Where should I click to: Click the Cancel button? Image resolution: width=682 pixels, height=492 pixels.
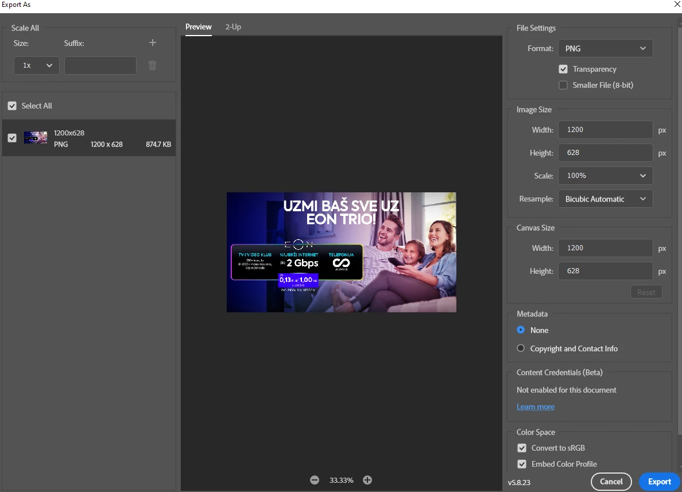tap(611, 482)
